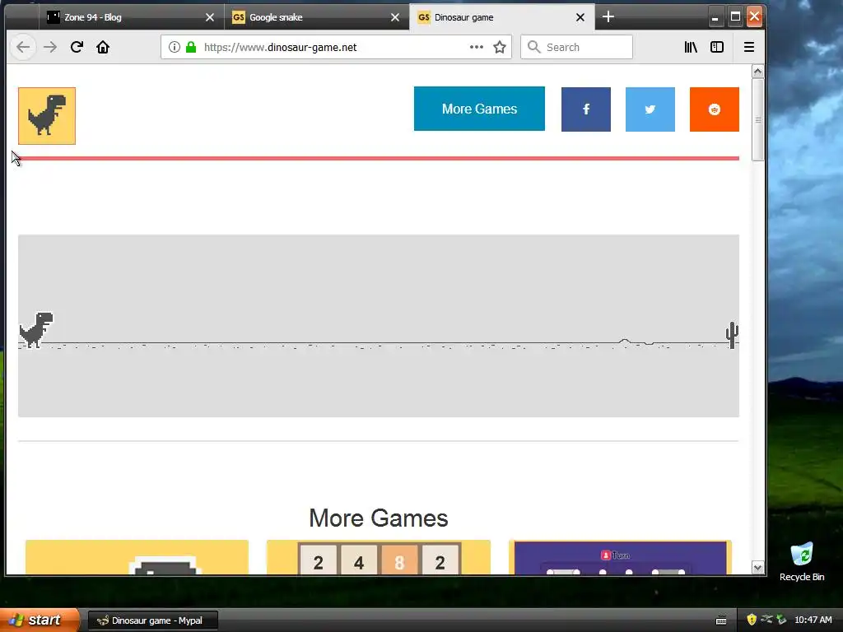Image resolution: width=843 pixels, height=632 pixels.
Task: Click the green padlock security icon
Action: coord(191,47)
